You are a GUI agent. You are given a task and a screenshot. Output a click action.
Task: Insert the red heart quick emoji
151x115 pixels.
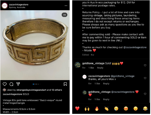pos(77,108)
